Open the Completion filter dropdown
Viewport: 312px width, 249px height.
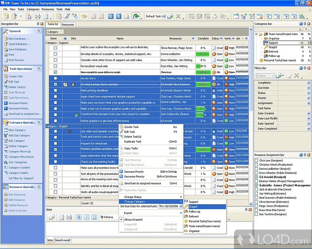[x=308, y=83]
